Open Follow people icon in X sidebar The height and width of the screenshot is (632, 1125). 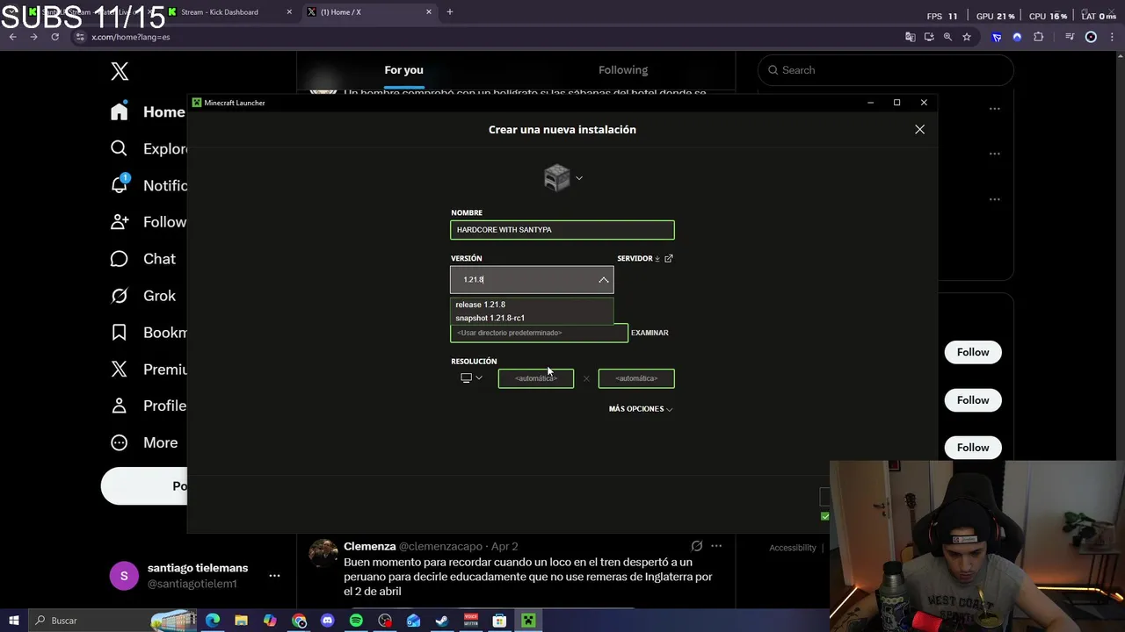120,222
